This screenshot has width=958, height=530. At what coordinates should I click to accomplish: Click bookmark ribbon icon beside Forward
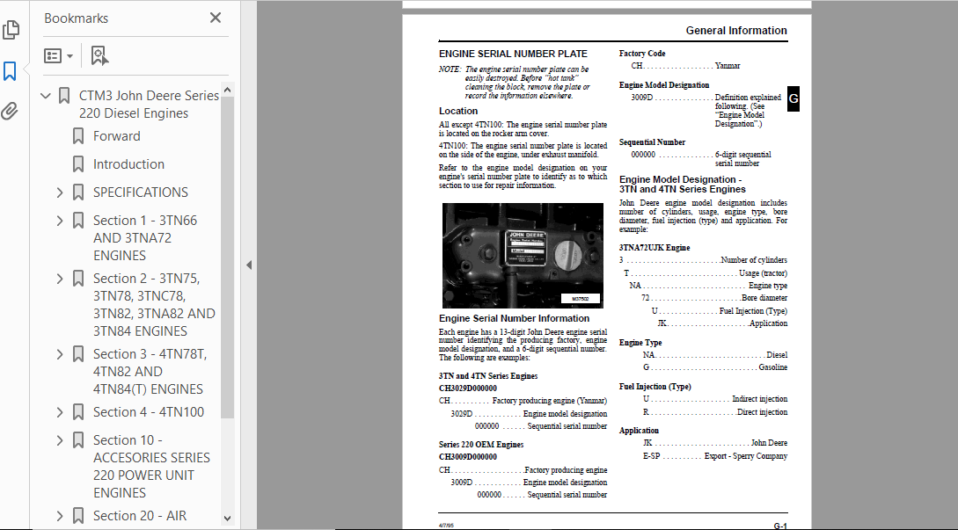click(78, 136)
